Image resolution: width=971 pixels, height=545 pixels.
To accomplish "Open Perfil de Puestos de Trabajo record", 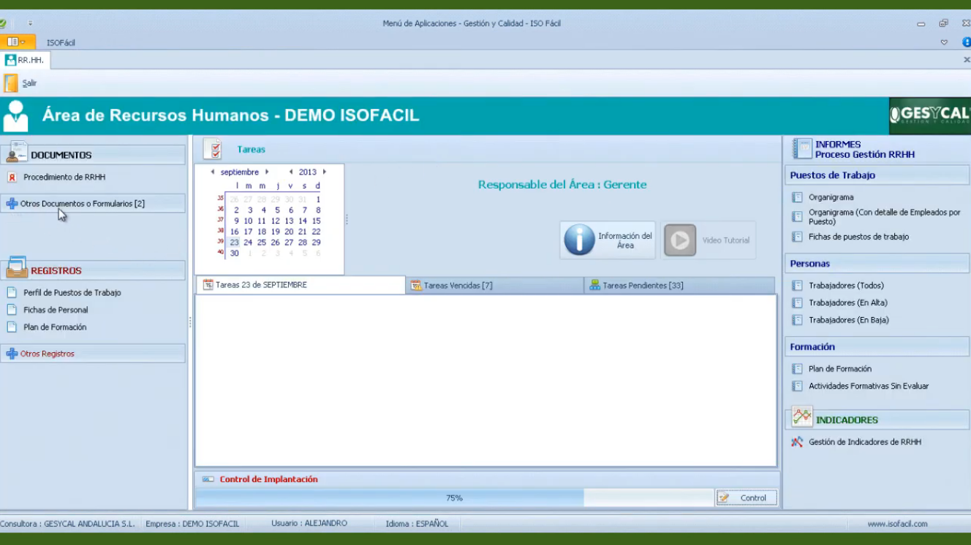I will [72, 293].
